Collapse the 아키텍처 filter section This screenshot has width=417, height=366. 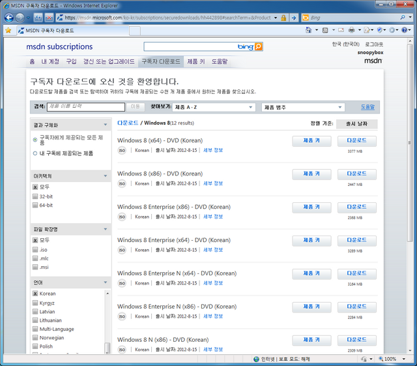[x=106, y=175]
